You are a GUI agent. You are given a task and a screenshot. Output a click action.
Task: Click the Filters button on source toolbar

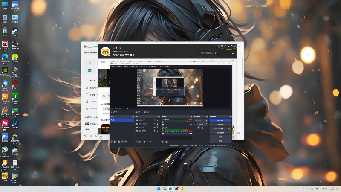tap(146, 112)
